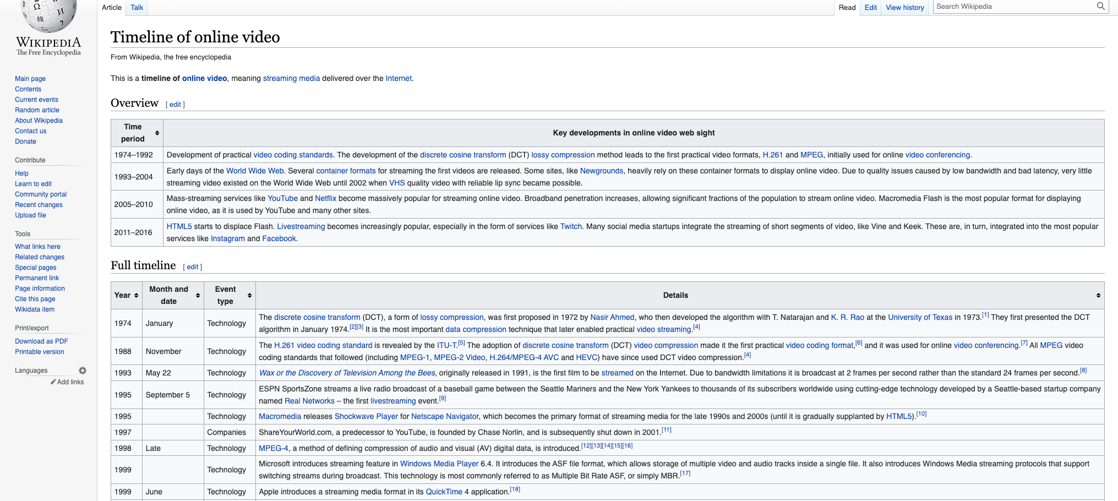
Task: Open Random article
Action: [x=37, y=110]
